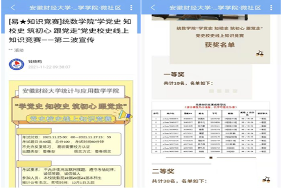Tap the timestamp 2021-11-22 09:38:07

pyautogui.click(x=49, y=67)
